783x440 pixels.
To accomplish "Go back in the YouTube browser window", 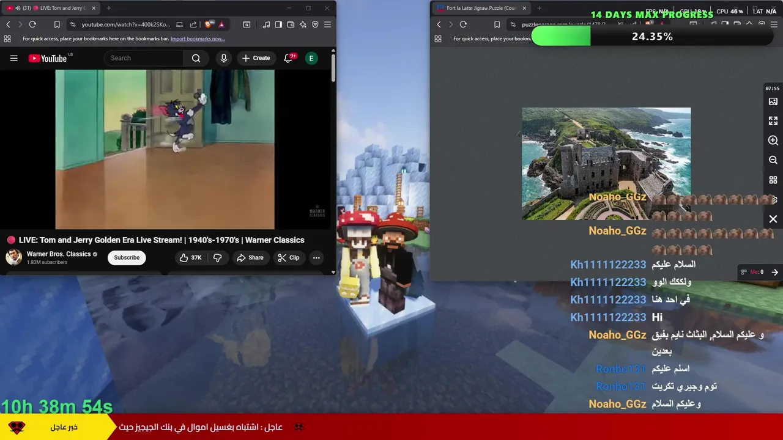I will tap(8, 24).
